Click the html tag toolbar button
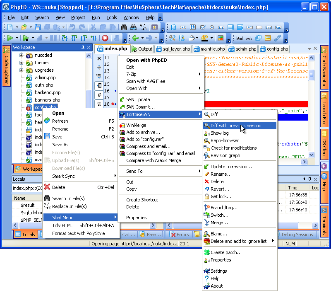The height and width of the screenshot is (293, 331). [x=240, y=38]
